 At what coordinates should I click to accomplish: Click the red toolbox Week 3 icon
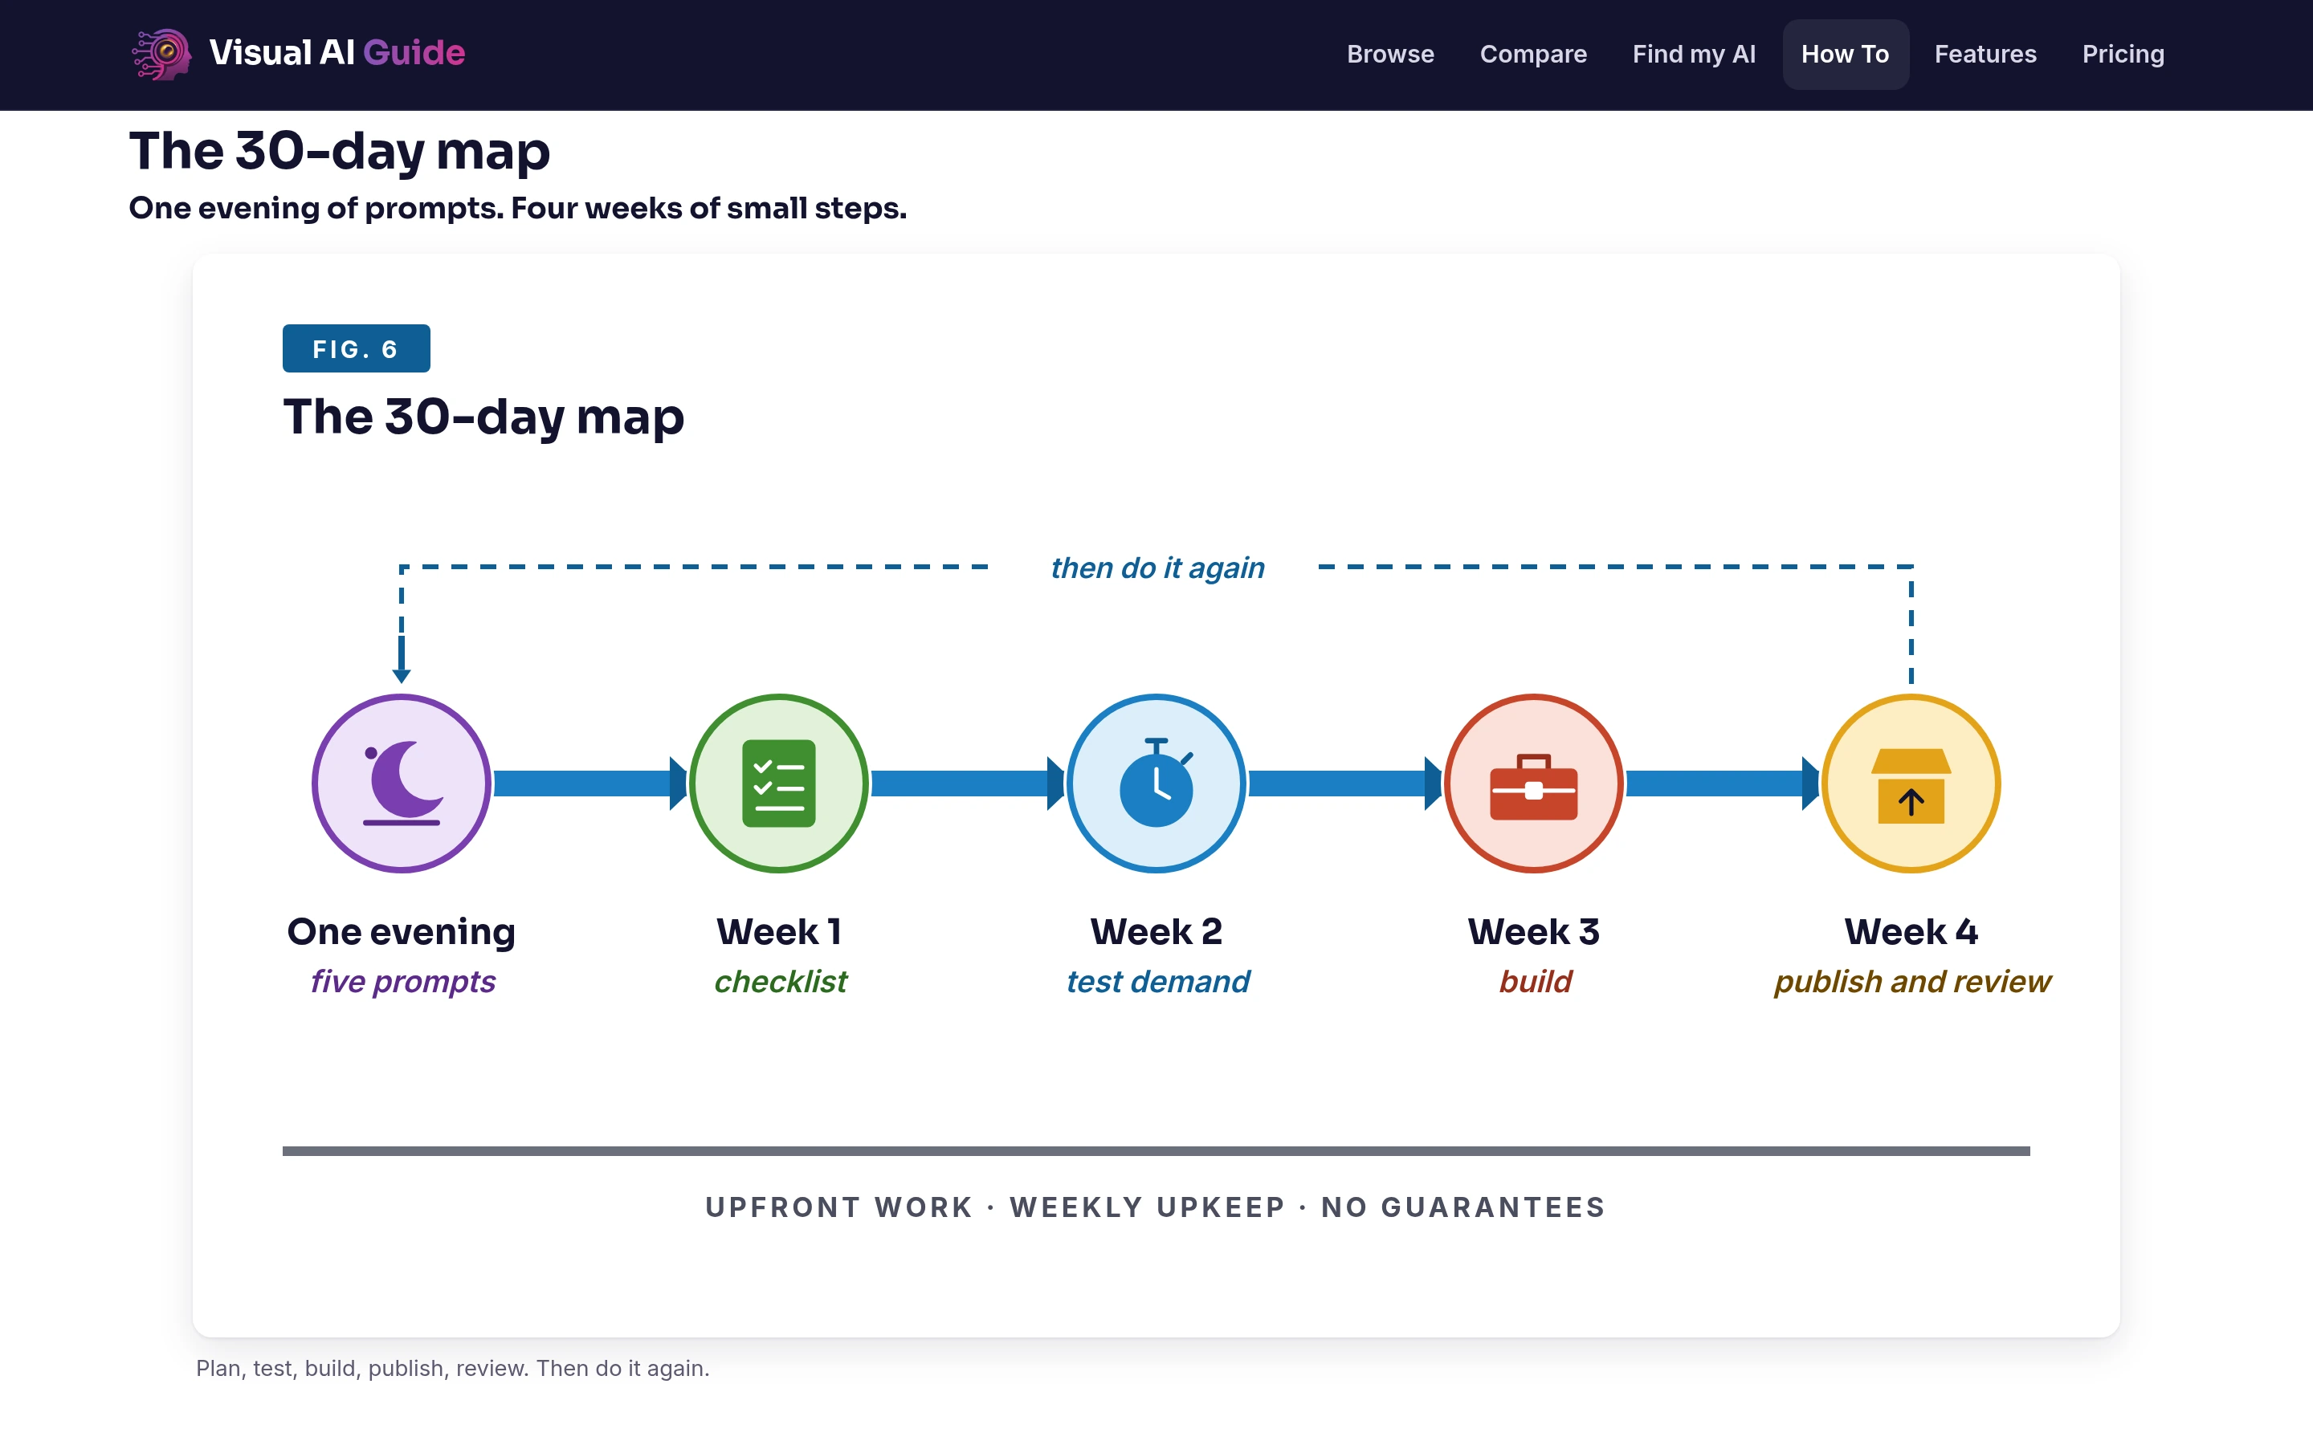coord(1533,783)
